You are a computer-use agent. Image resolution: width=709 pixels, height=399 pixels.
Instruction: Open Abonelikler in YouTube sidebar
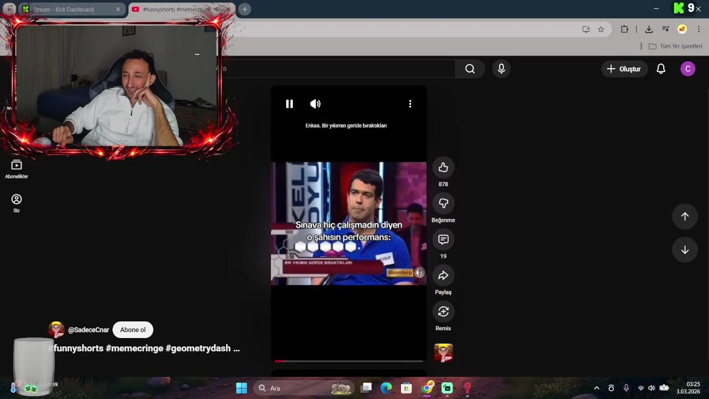17,170
